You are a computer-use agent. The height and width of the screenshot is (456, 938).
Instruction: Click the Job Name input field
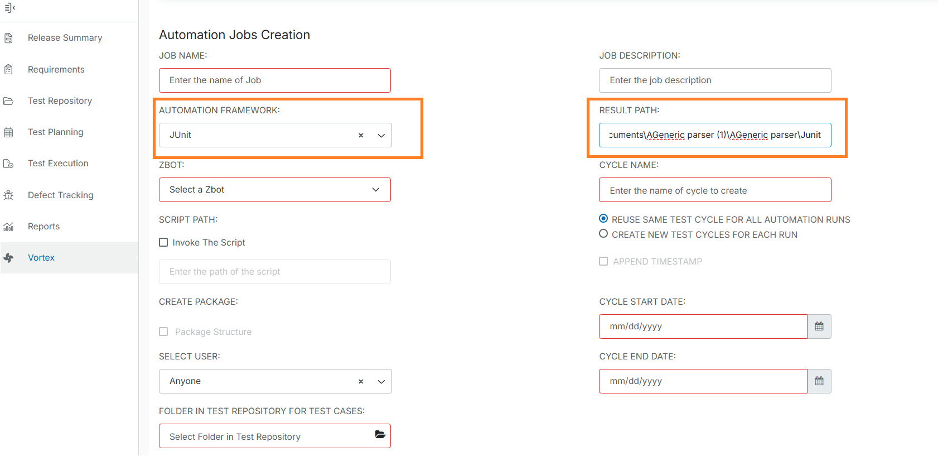[x=274, y=80]
